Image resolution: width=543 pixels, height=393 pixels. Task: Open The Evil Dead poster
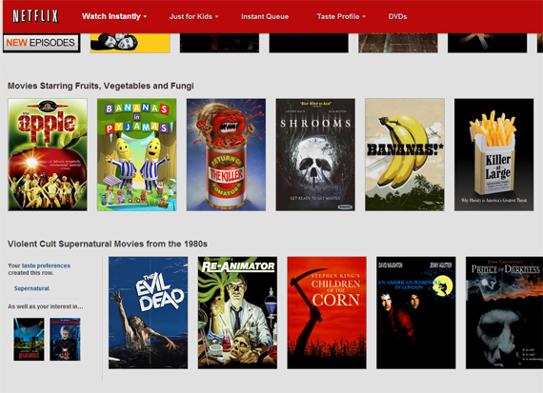point(149,313)
